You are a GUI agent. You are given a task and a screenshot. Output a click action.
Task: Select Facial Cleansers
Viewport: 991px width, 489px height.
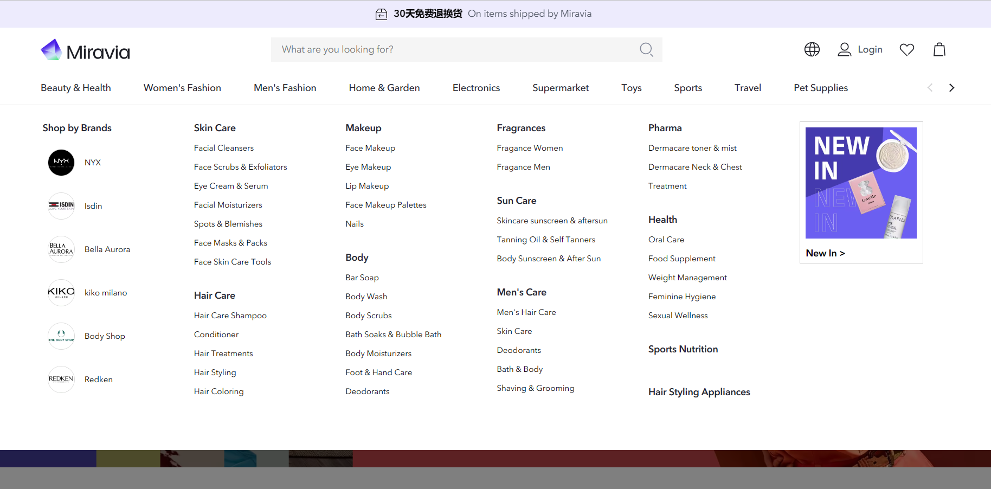(224, 148)
